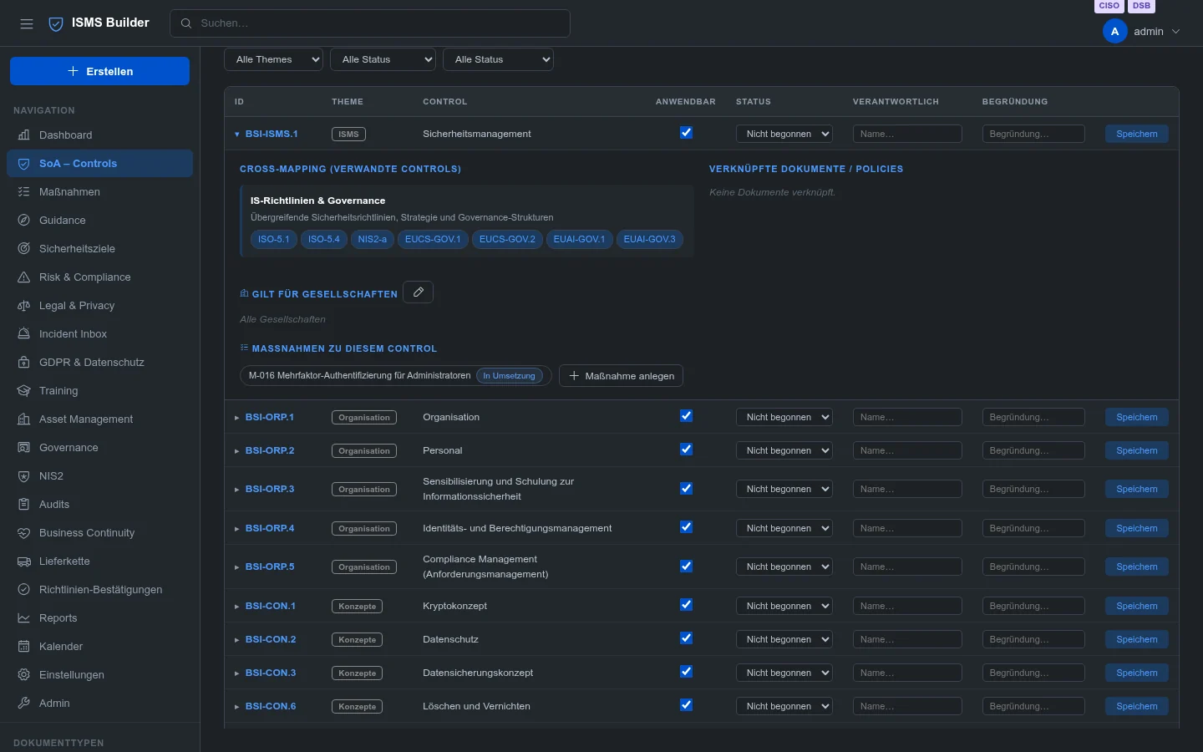1203x752 pixels.
Task: Click Maßnahme anlegen button
Action: coord(622,376)
